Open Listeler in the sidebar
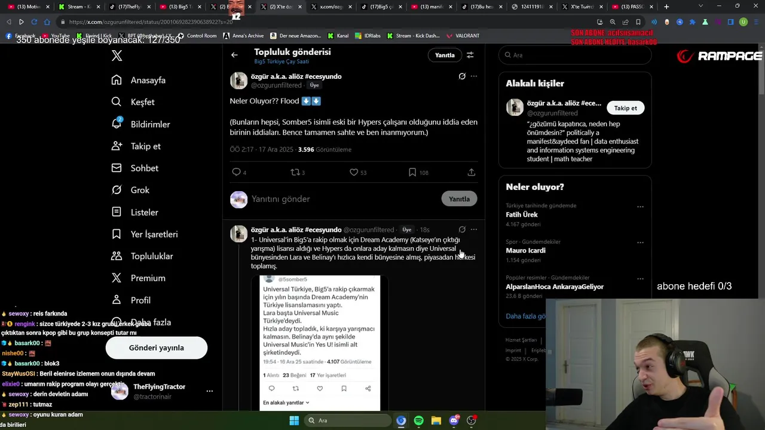This screenshot has width=765, height=430. coord(135,212)
